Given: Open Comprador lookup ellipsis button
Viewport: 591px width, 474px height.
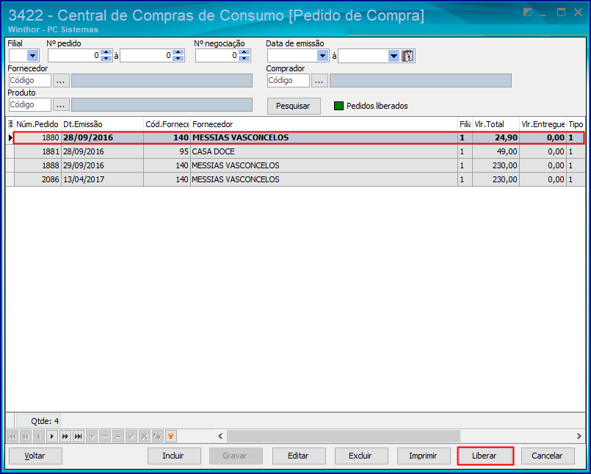Looking at the screenshot, I should [x=319, y=80].
